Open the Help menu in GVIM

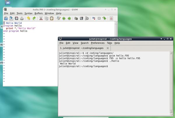tap(59, 13)
